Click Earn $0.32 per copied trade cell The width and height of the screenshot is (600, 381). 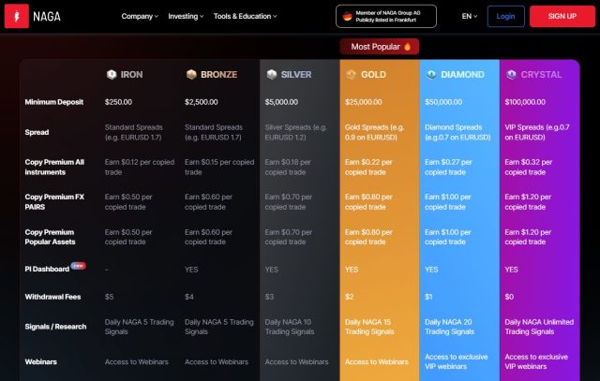529,167
